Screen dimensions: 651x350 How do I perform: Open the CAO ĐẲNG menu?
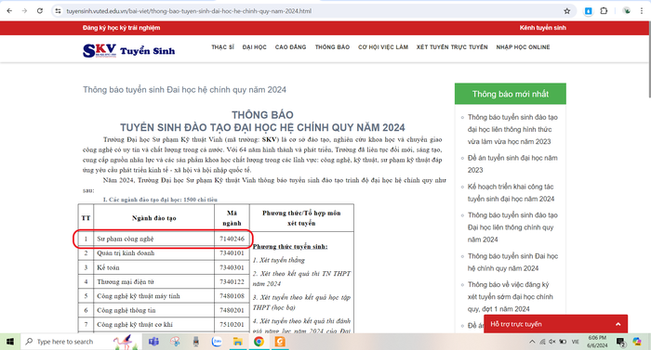[x=290, y=47]
